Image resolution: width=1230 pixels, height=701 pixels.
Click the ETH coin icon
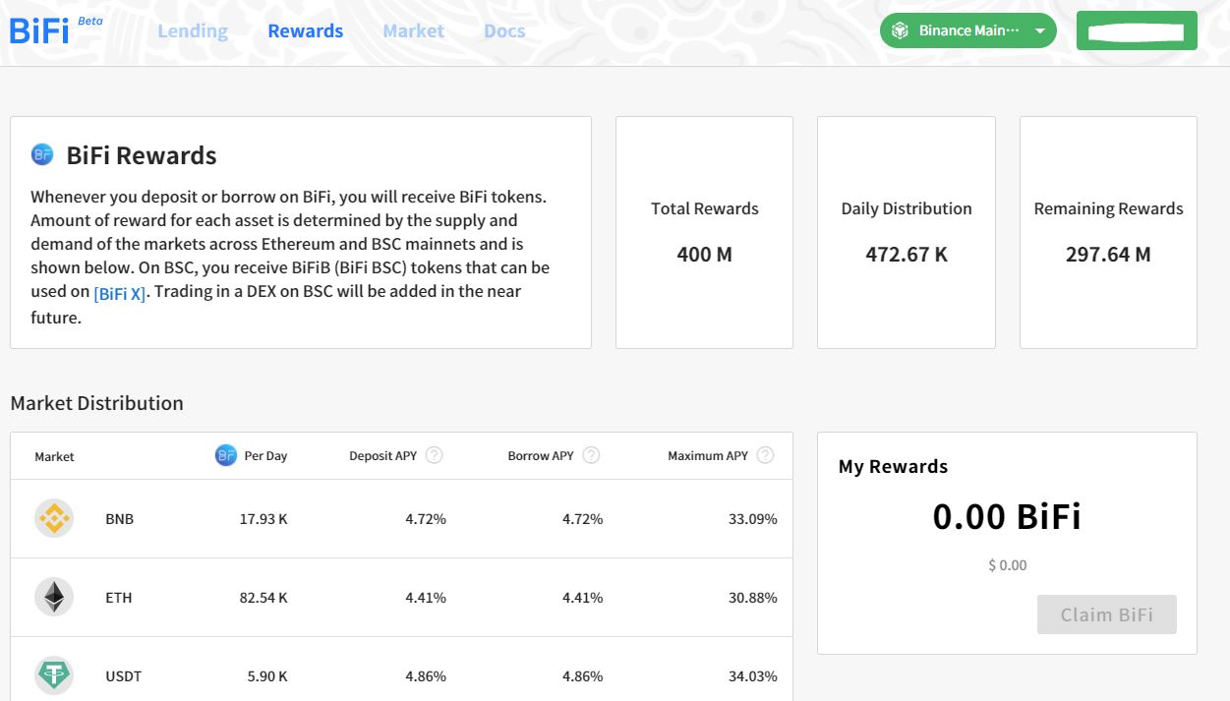click(x=54, y=597)
